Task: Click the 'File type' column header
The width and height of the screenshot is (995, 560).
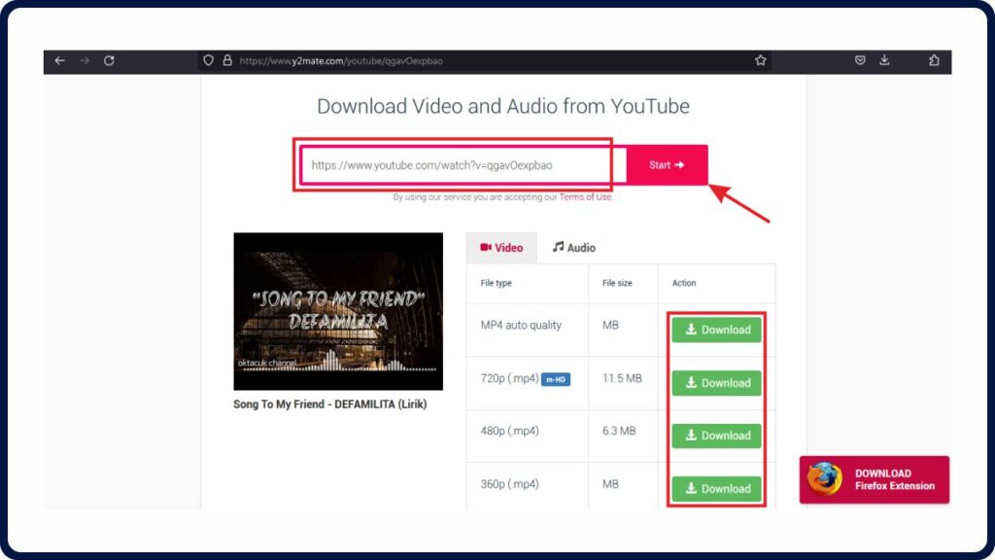Action: pos(497,283)
